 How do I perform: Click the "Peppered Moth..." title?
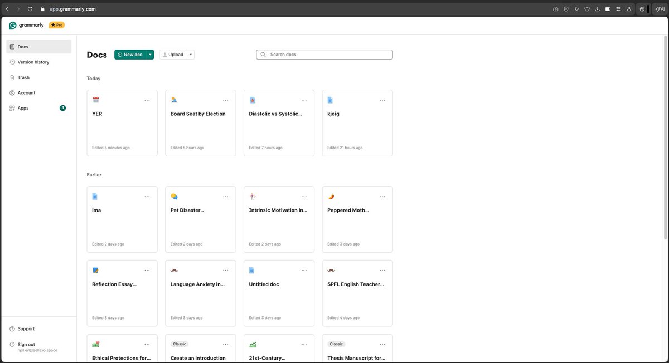[x=348, y=210]
